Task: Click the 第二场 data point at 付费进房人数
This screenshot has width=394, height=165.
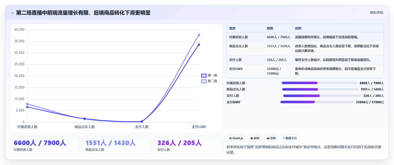Action: [27, 104]
